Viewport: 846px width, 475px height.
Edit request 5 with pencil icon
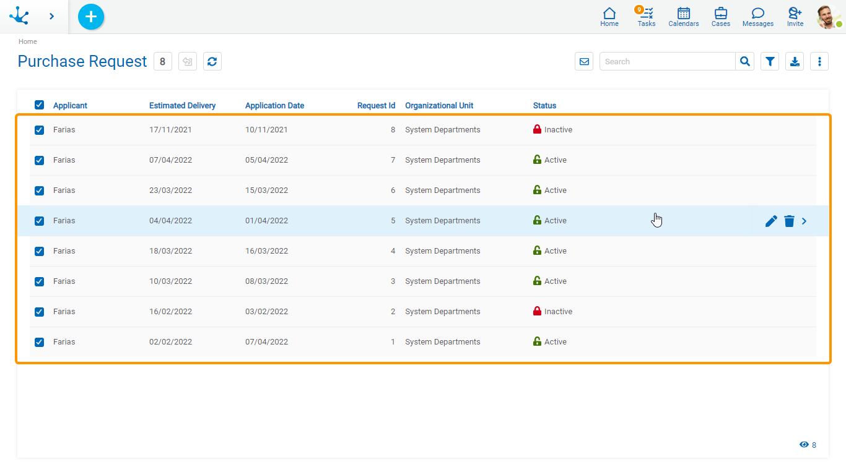tap(771, 221)
